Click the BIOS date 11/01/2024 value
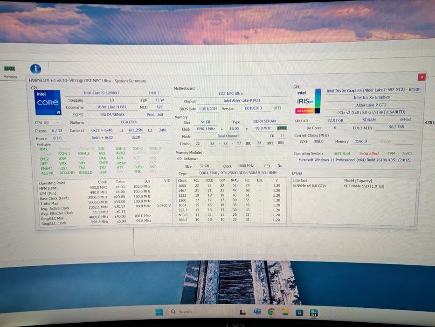Image resolution: width=435 pixels, height=327 pixels. (x=208, y=108)
